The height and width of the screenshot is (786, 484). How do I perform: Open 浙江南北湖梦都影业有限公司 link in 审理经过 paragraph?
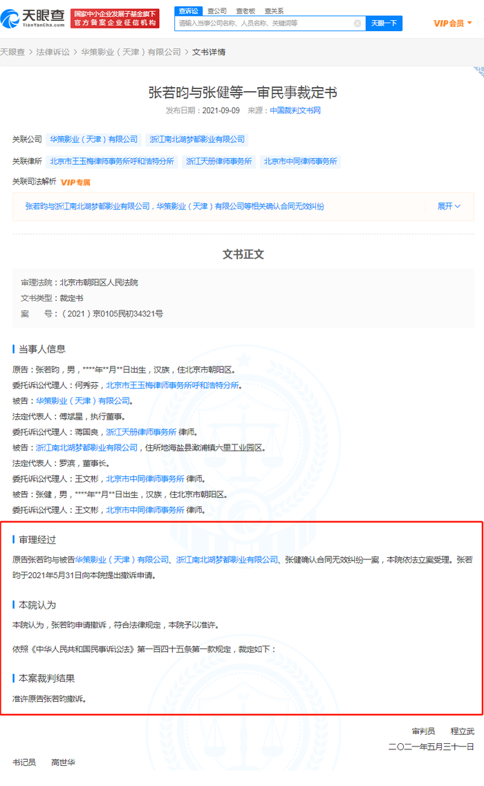tap(227, 559)
